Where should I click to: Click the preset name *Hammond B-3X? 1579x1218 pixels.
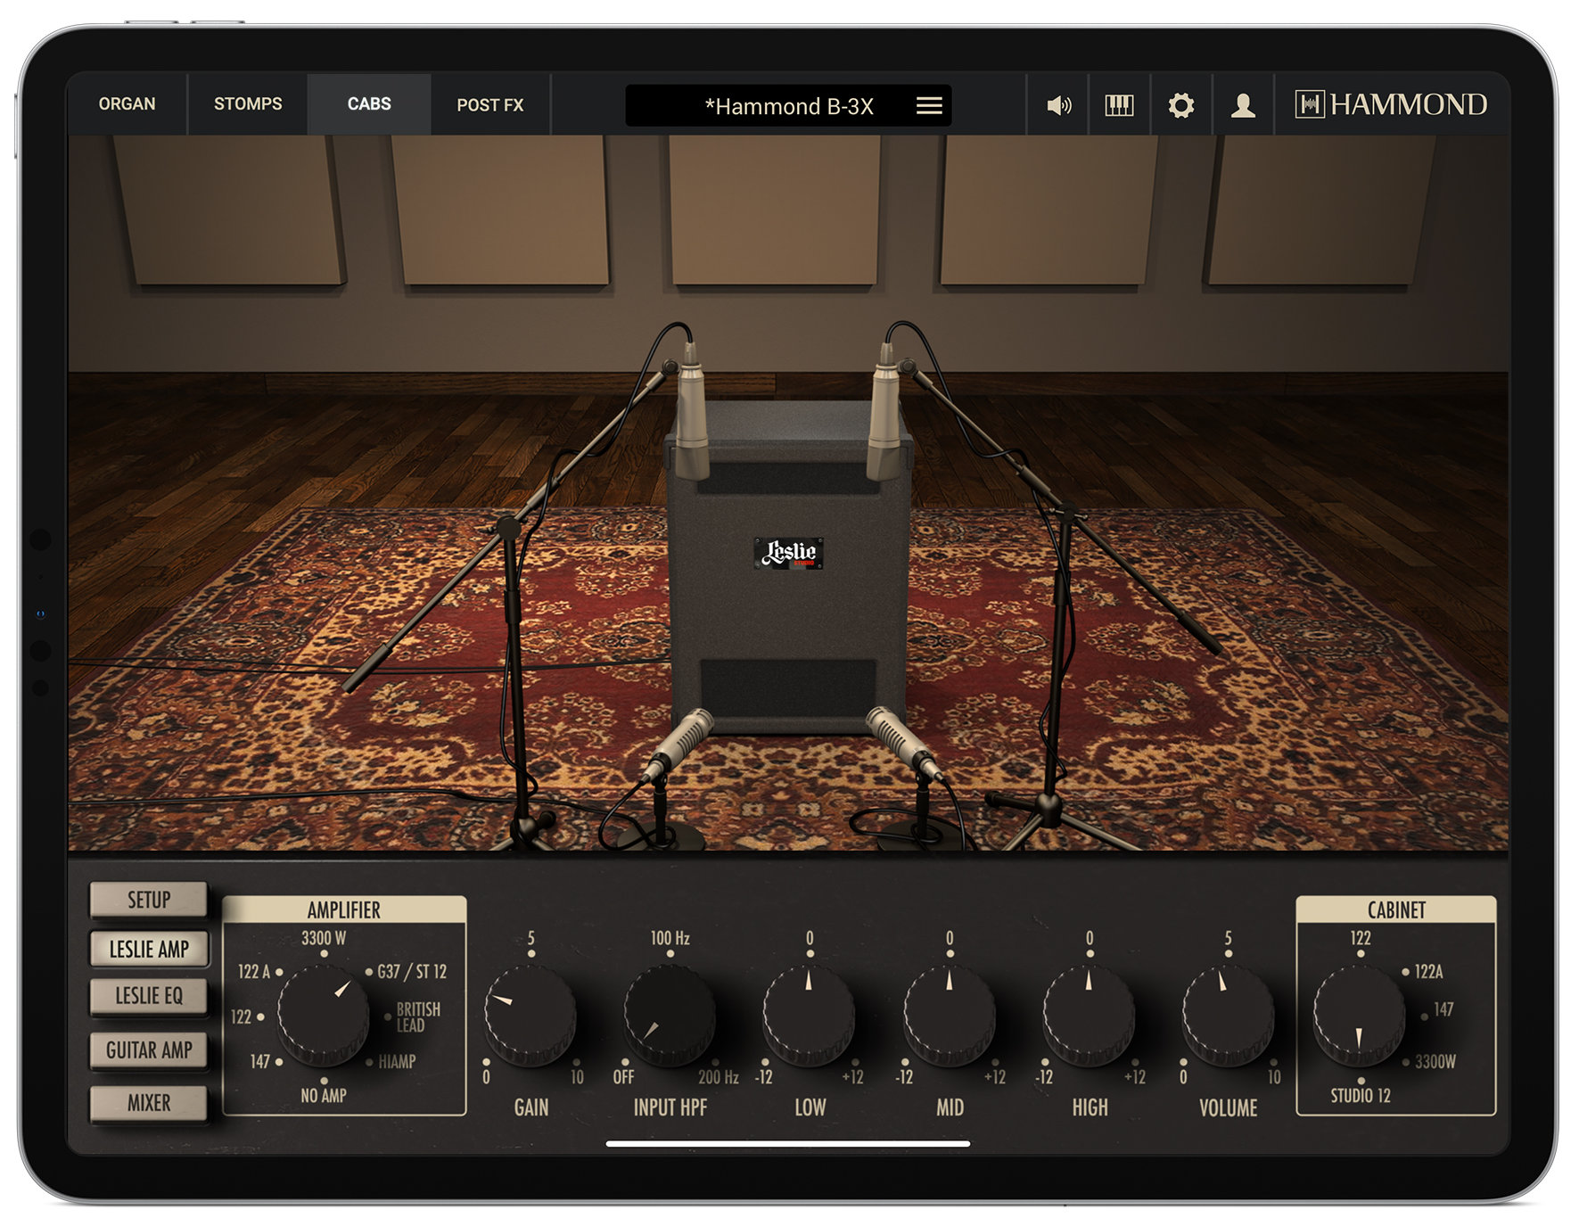click(x=788, y=104)
